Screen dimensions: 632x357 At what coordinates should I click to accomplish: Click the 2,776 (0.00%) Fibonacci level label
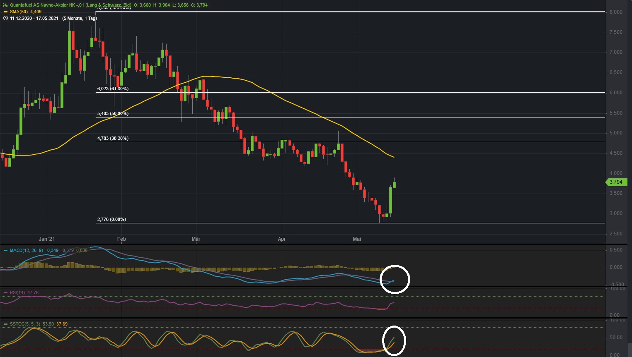[x=111, y=219]
